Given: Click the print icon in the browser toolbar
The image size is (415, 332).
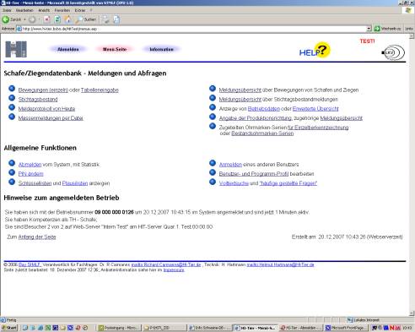Looking at the screenshot, I should [116, 19].
